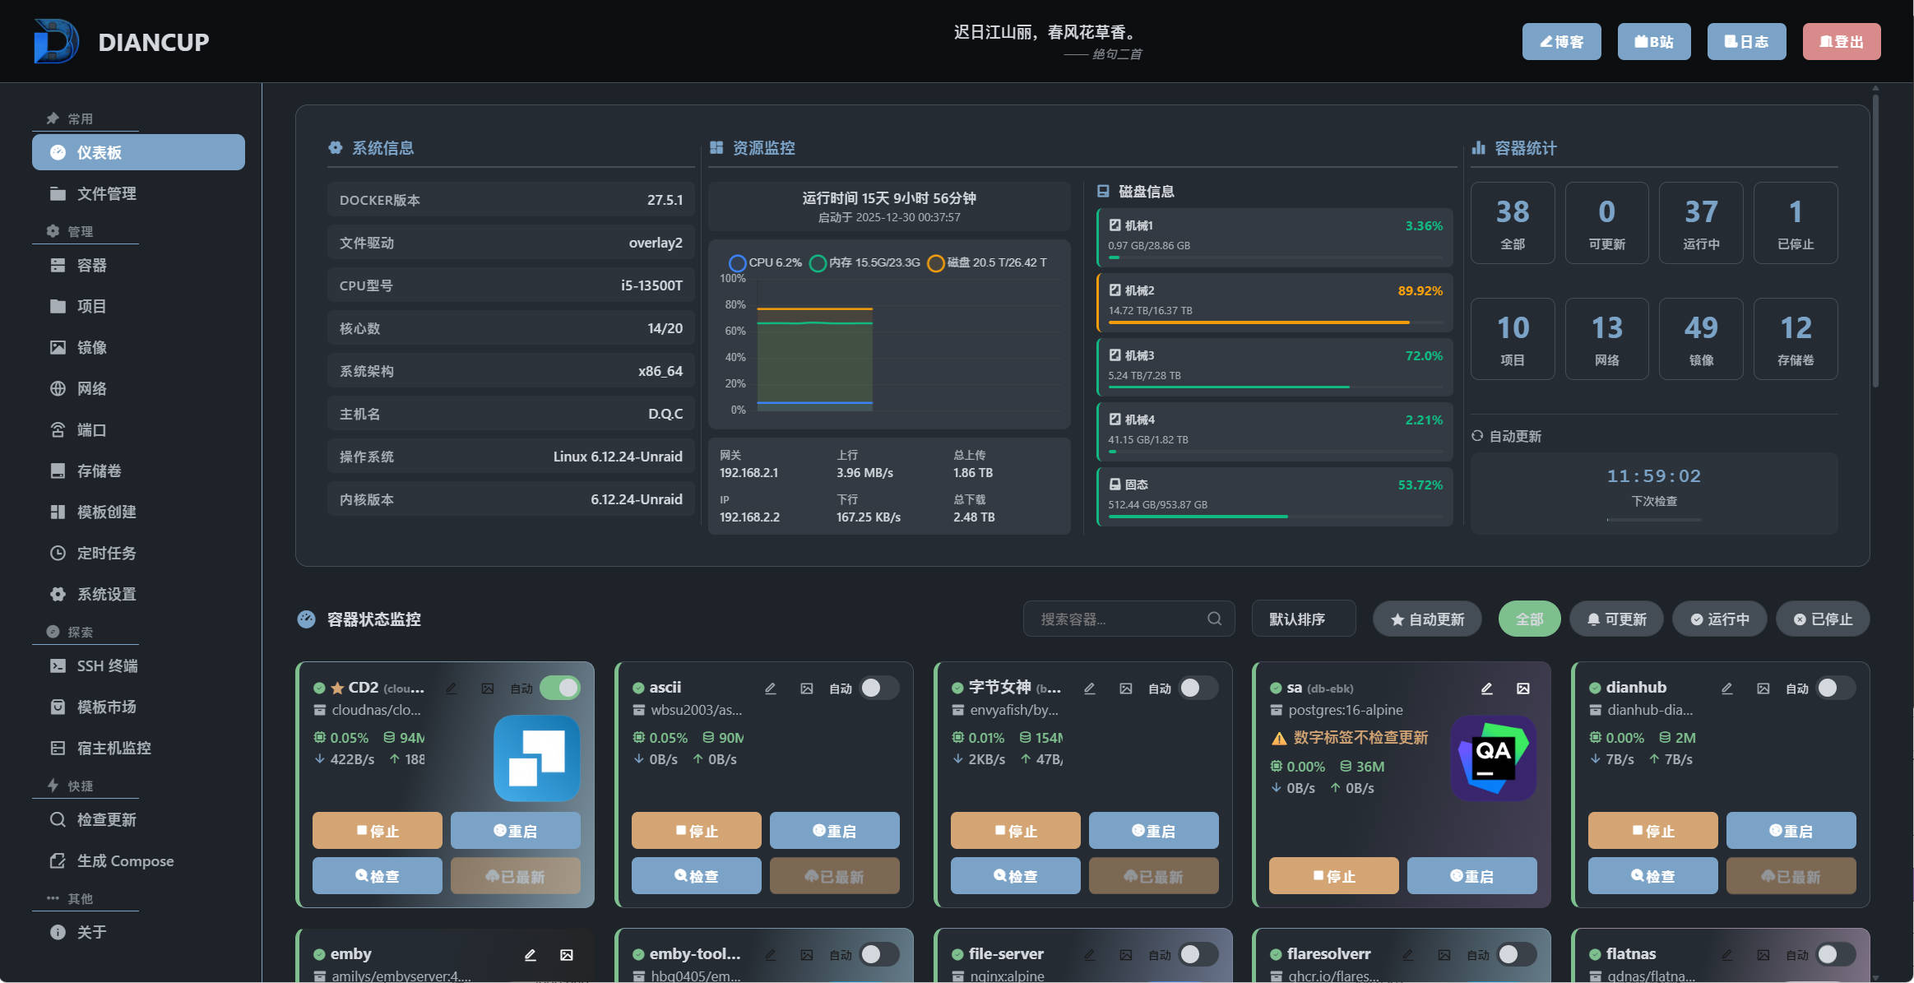Turn on auto toggle for dianhub container
Viewport: 1914px width, 983px height.
click(x=1835, y=688)
